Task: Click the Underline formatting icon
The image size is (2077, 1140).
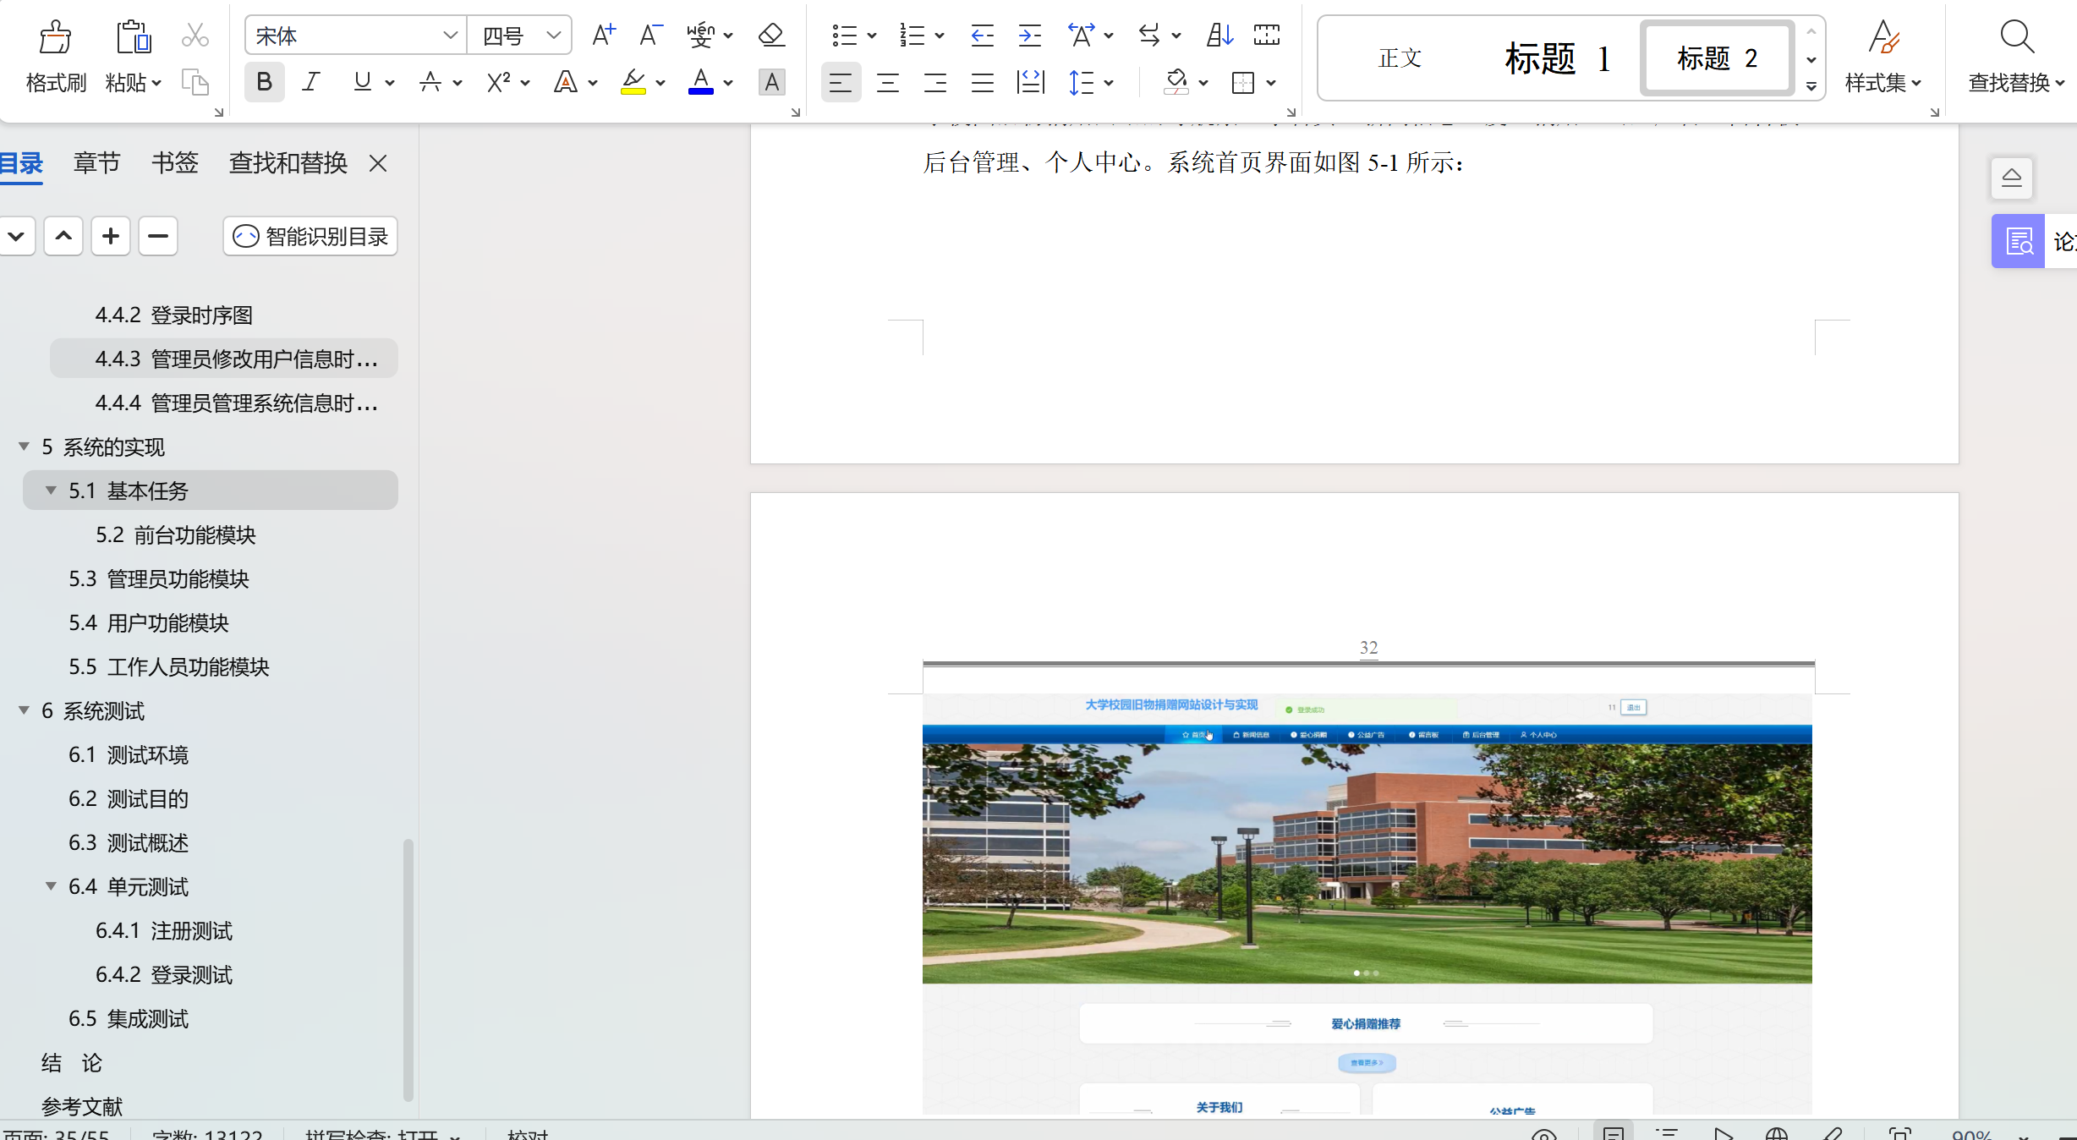Action: pos(362,83)
